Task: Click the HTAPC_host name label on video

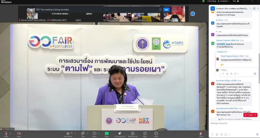Action: [9, 129]
